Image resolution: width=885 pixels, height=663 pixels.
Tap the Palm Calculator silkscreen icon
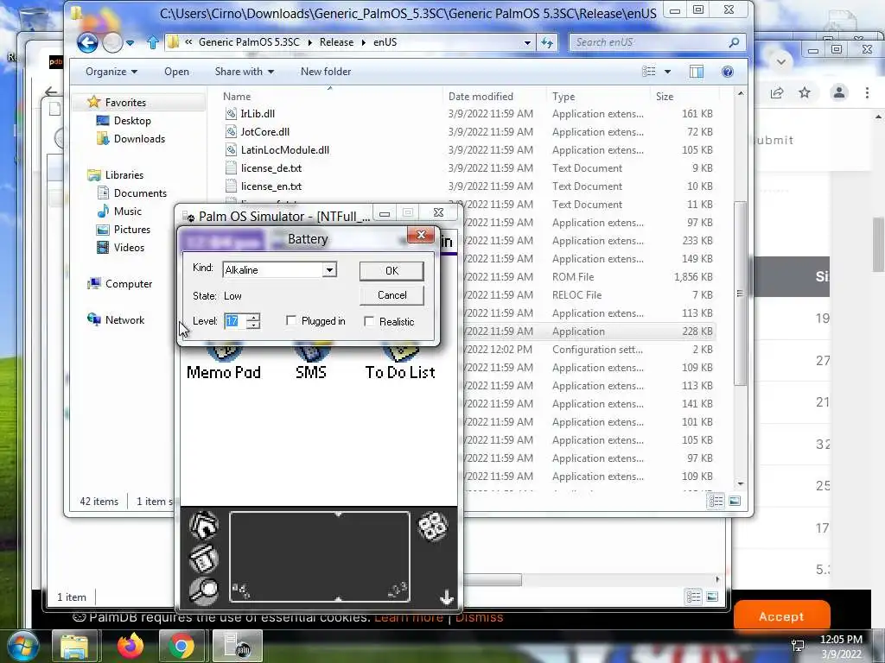click(433, 526)
